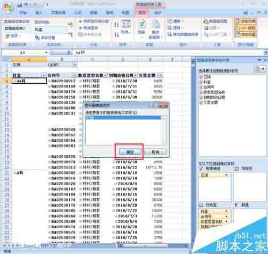Image resolution: width=268 pixels, height=254 pixels.
Task: Toggle the +/- 按钮 display button
Action: 245,28
